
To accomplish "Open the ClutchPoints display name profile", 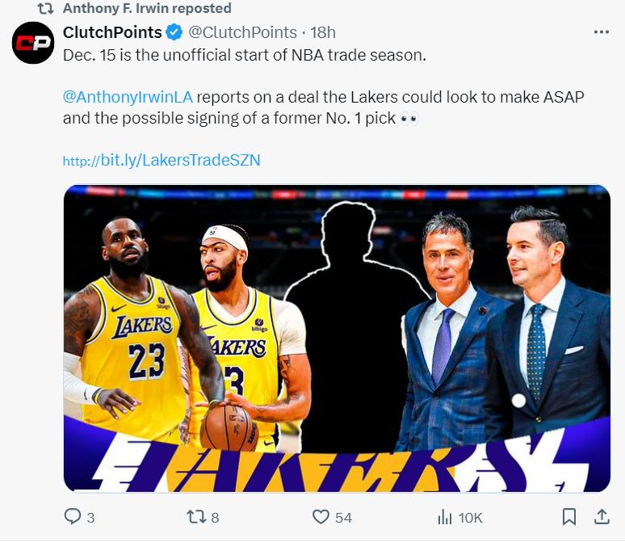I will [112, 32].
